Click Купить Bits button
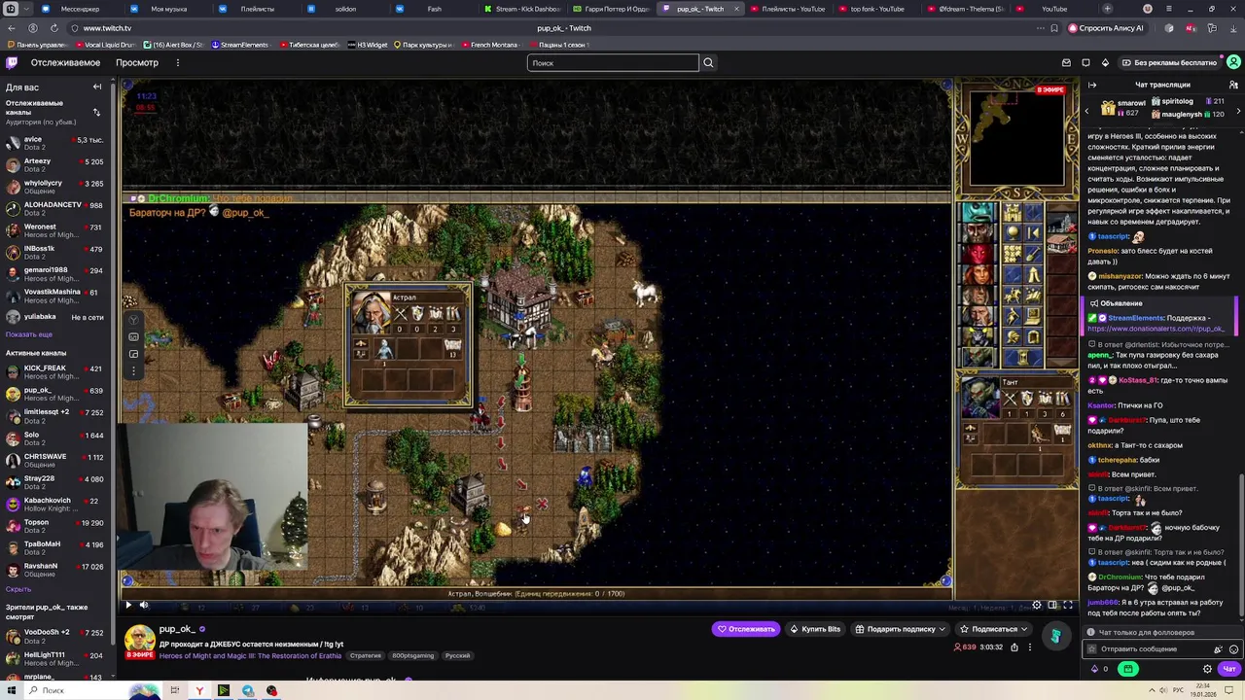 point(815,629)
